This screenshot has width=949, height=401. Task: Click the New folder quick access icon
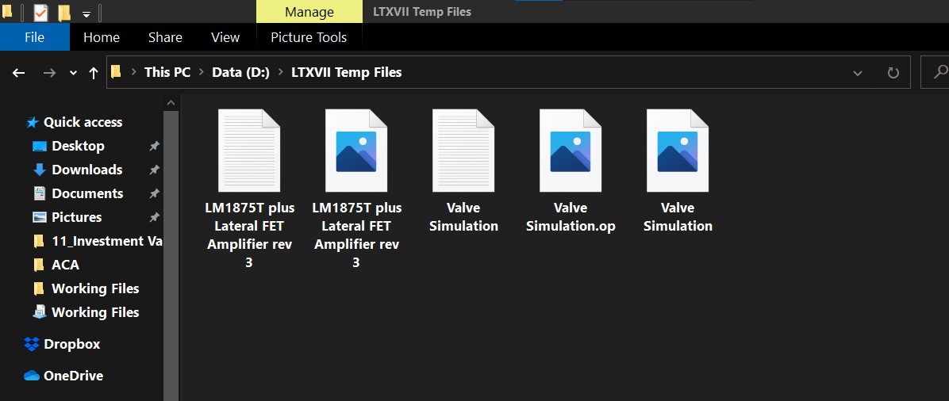(64, 13)
